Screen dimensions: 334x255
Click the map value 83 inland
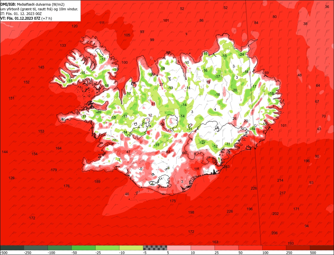(x=168, y=152)
